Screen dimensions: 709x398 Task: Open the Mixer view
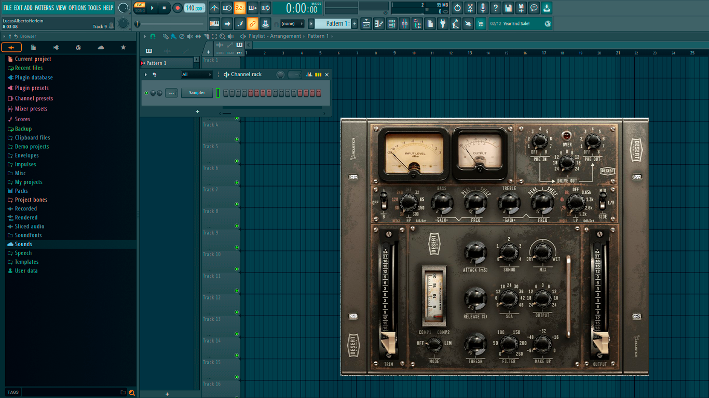(x=404, y=23)
